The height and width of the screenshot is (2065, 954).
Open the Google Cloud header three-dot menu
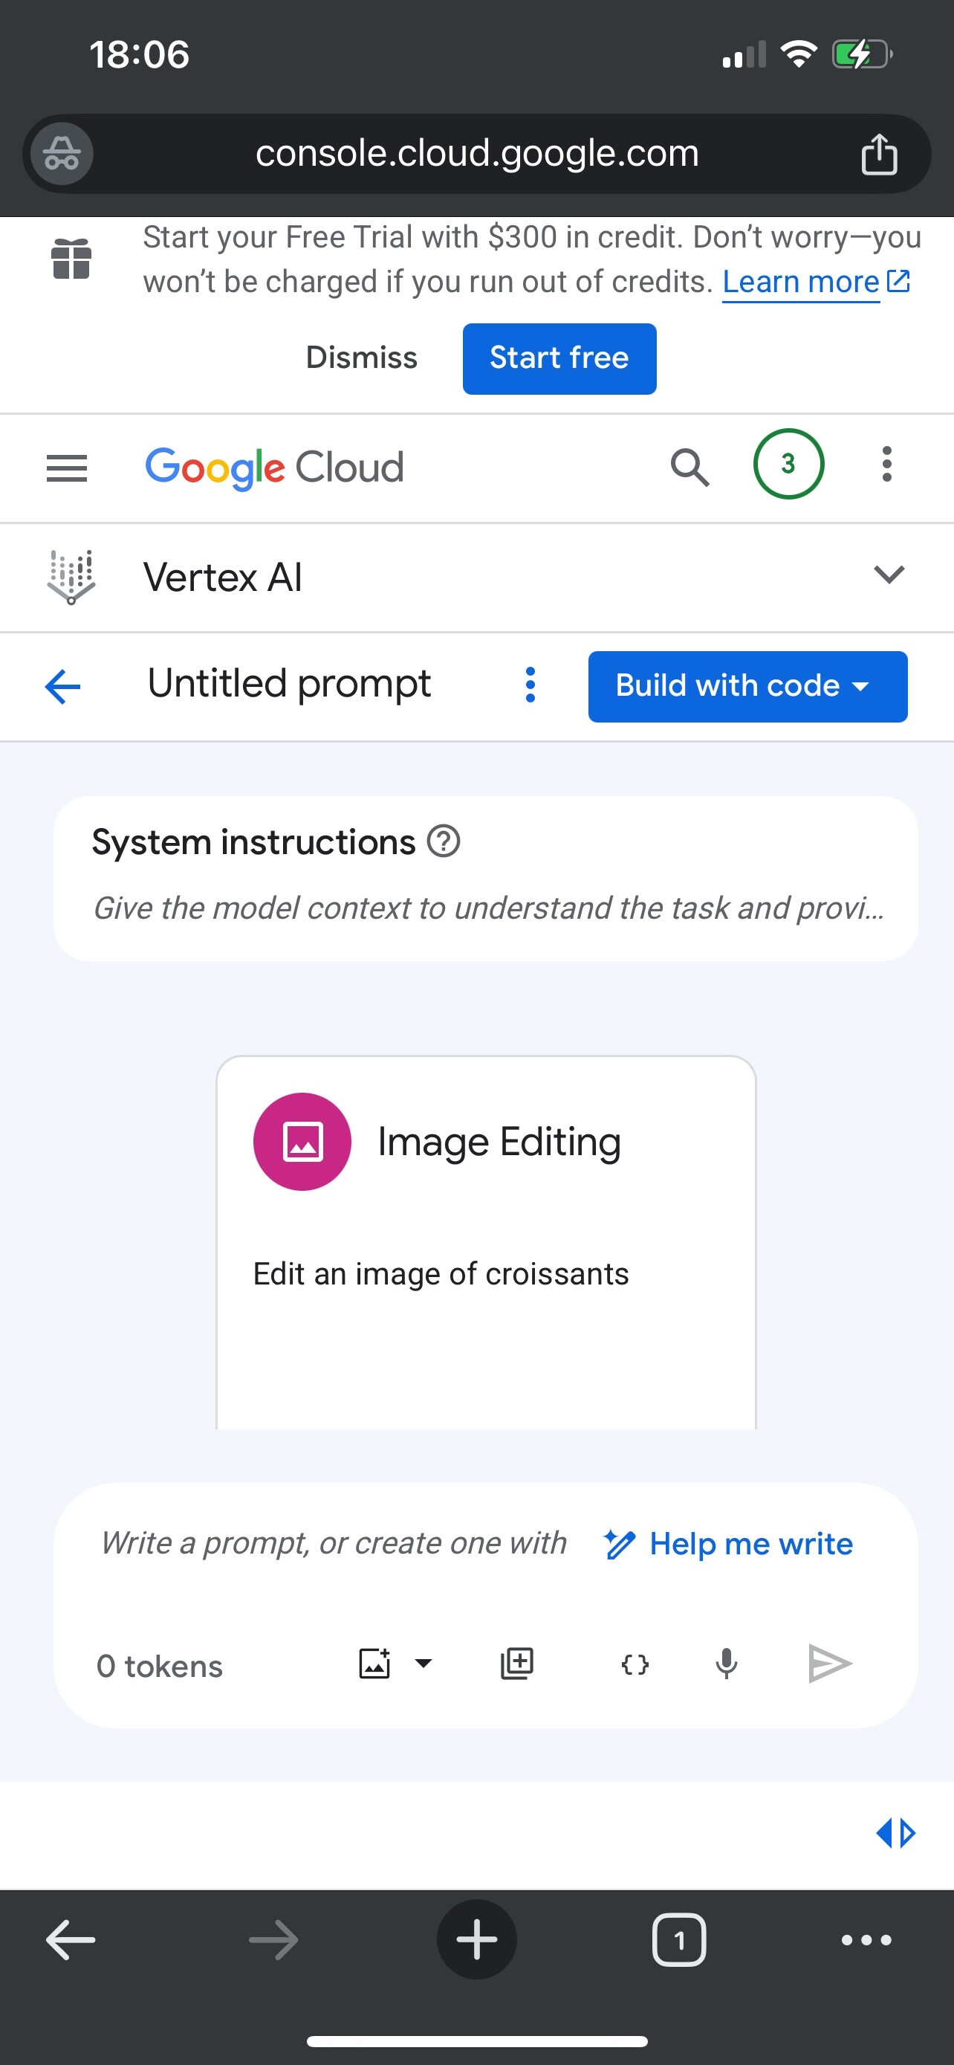[x=886, y=465]
